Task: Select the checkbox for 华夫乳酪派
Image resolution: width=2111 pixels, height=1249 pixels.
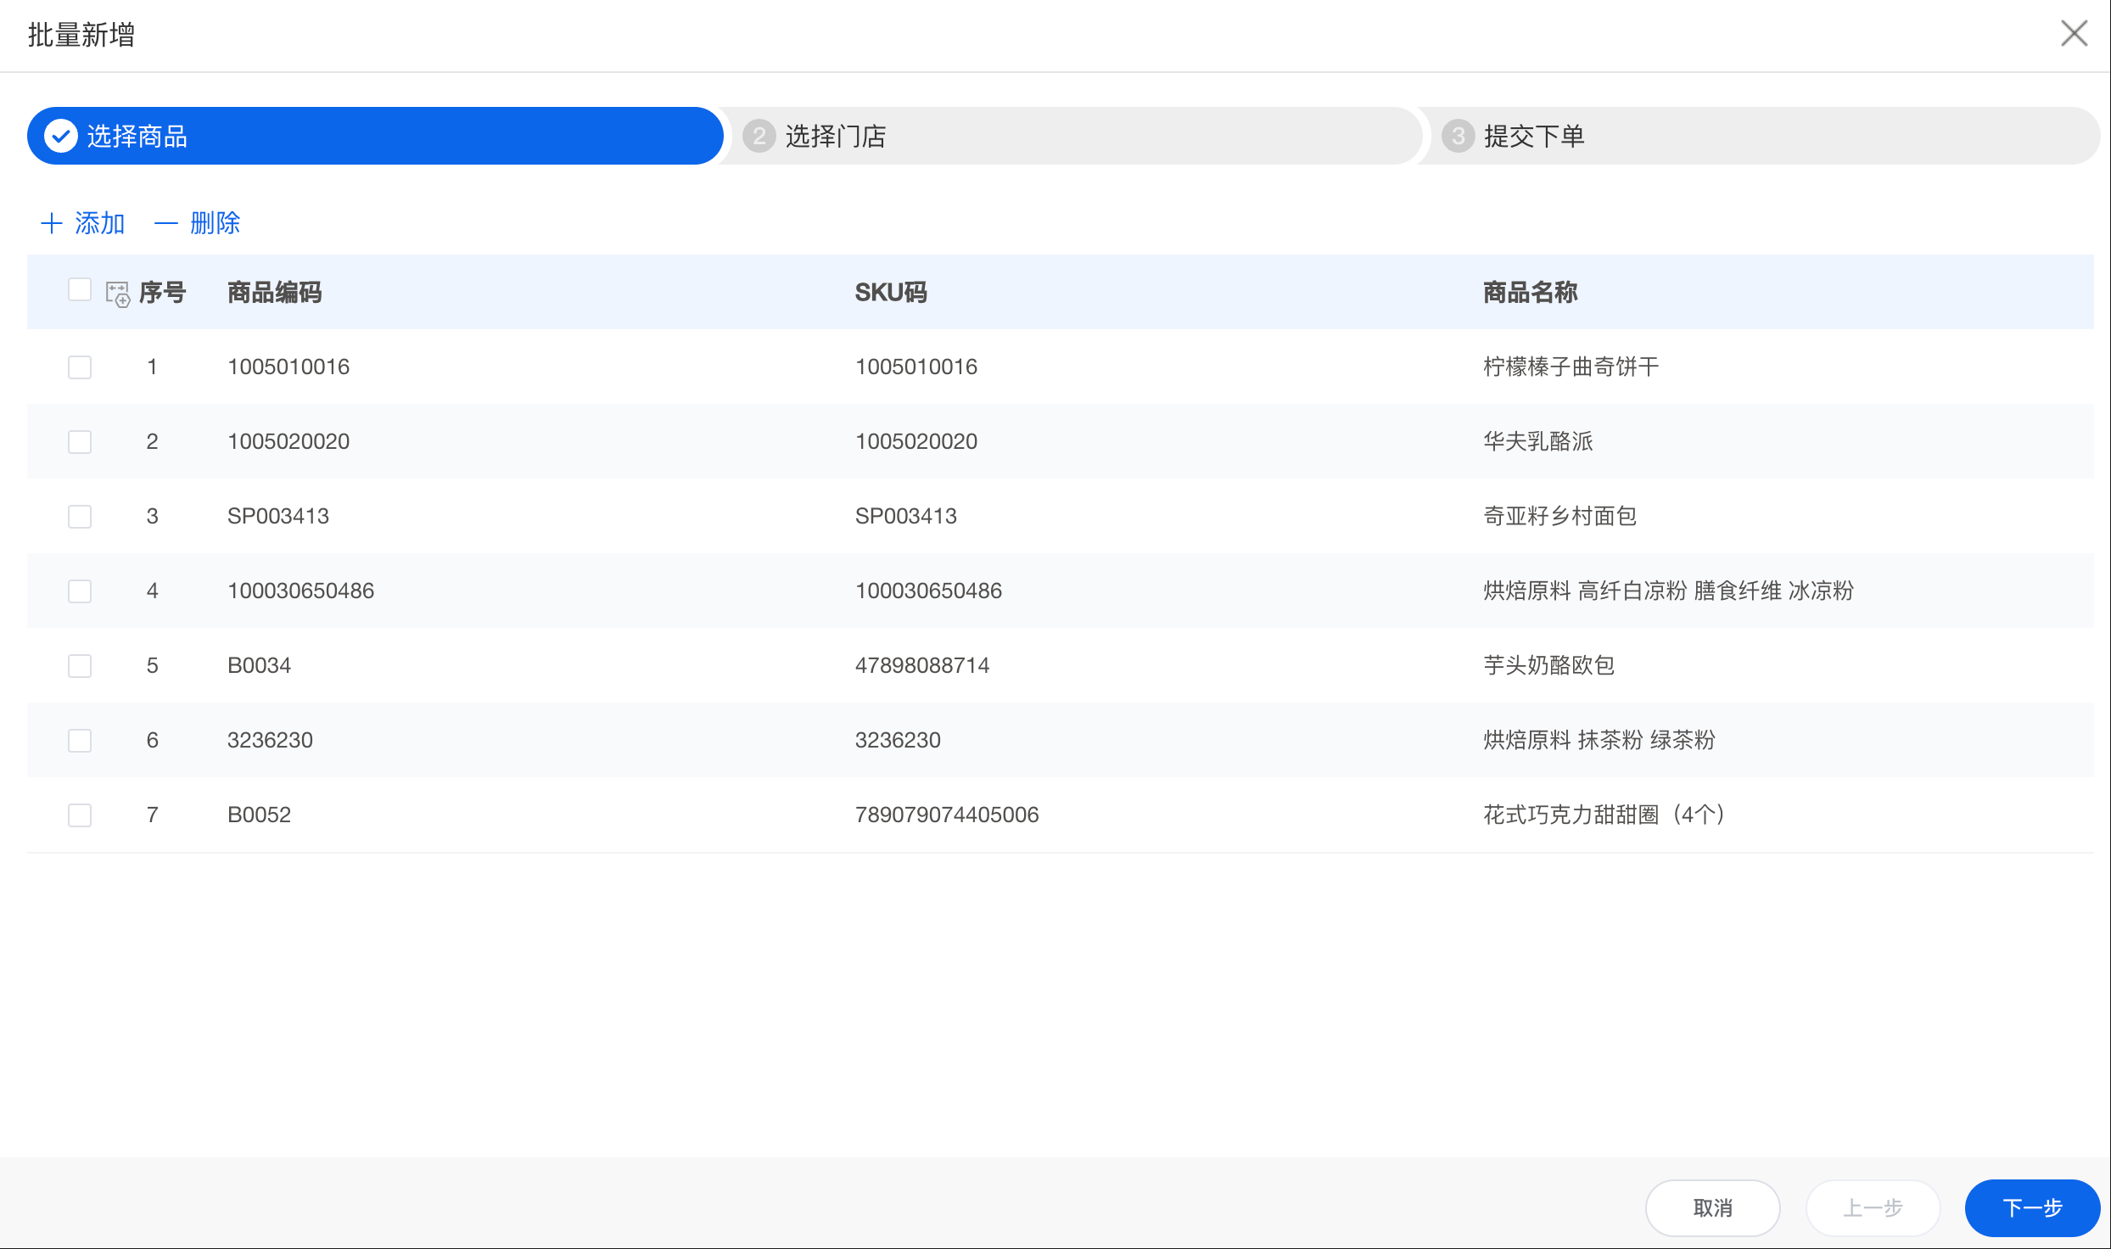Action: [x=80, y=442]
